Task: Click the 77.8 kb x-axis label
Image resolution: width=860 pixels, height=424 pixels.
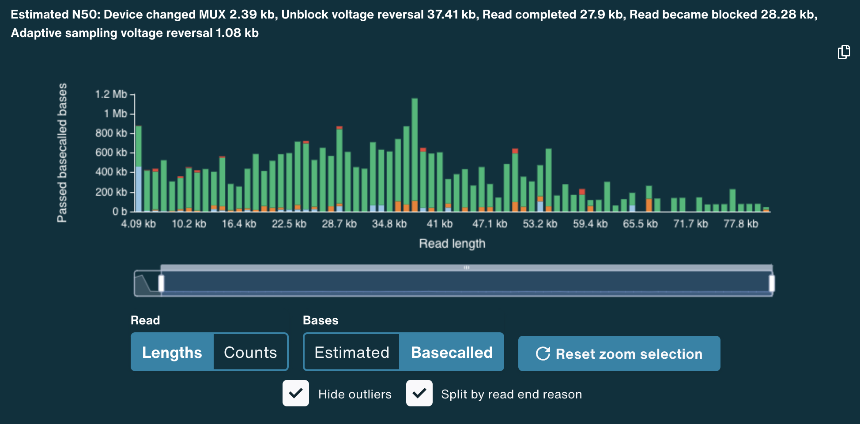Action: pyautogui.click(x=741, y=224)
